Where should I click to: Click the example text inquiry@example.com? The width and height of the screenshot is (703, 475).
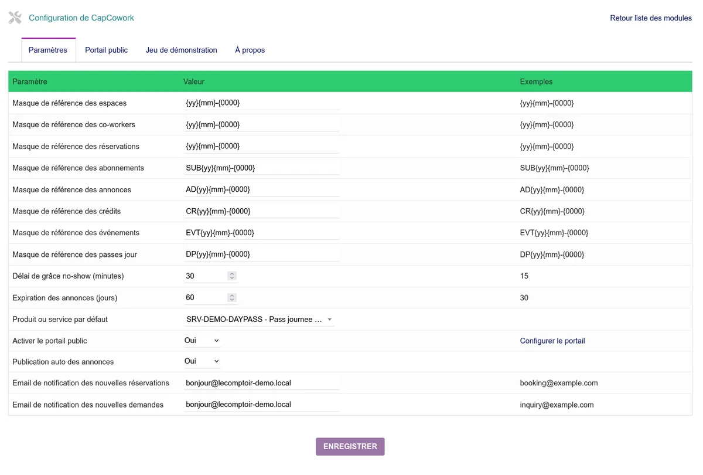[557, 405]
